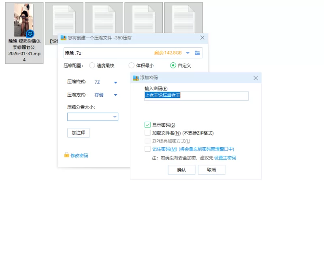Open the path history dropdown arrow
The image size is (324, 259).
(188, 53)
